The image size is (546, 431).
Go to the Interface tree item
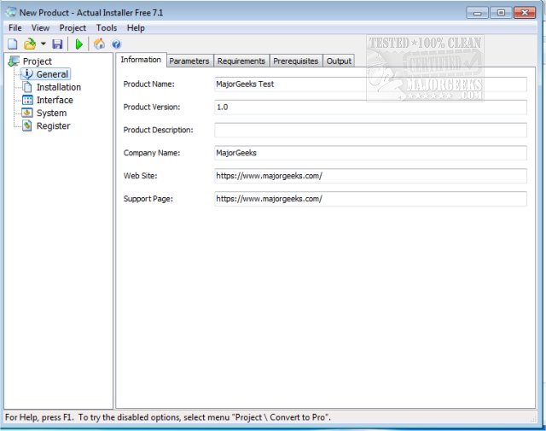pyautogui.click(x=55, y=100)
